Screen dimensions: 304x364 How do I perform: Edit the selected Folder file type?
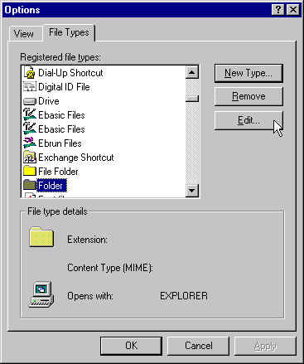pyautogui.click(x=249, y=120)
